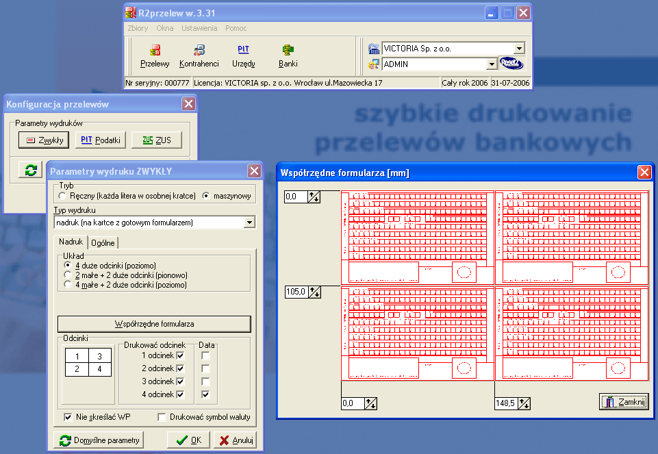
Task: Click the ZUS button
Action: [x=157, y=140]
